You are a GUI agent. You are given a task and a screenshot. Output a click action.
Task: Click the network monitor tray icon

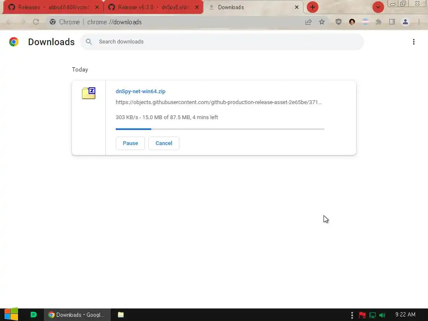(372, 315)
